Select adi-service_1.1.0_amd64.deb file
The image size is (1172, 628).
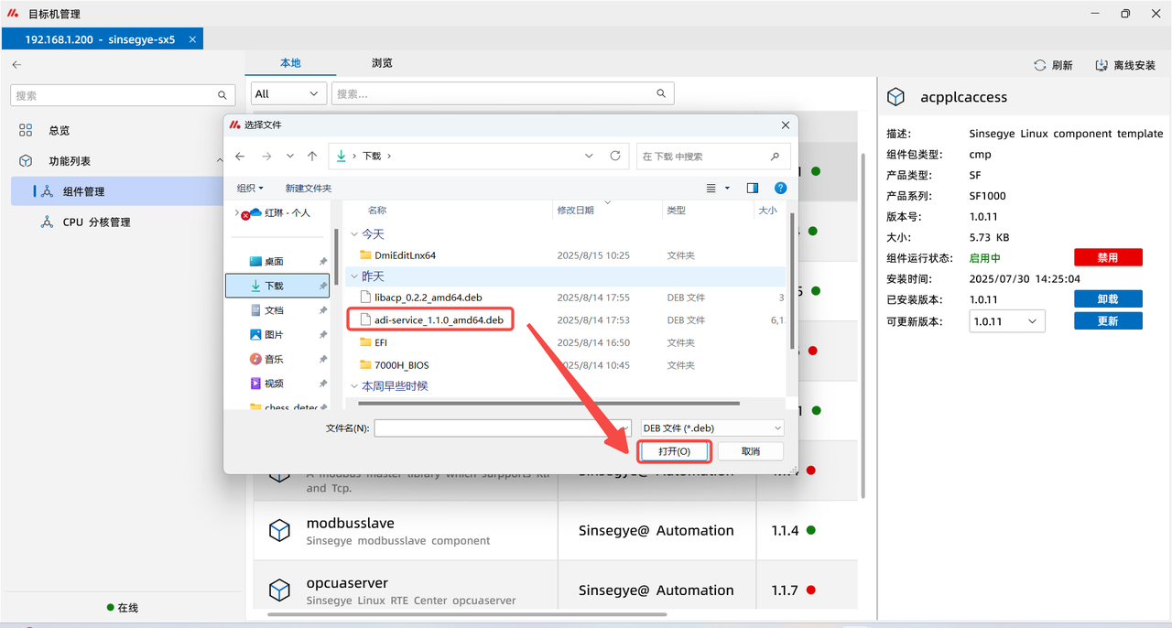439,319
